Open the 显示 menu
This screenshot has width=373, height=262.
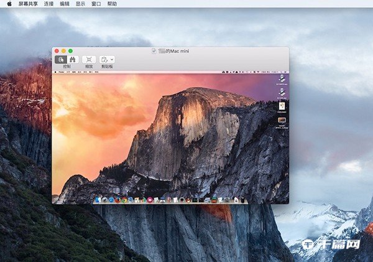[x=81, y=4]
